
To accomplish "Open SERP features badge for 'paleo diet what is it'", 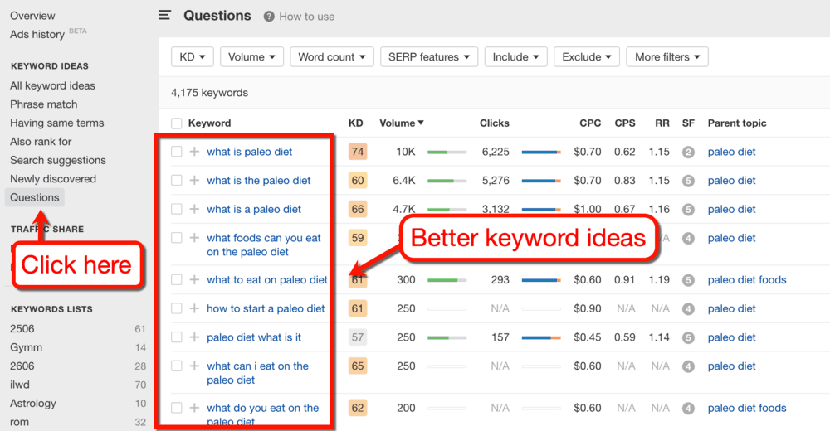I will pyautogui.click(x=688, y=337).
